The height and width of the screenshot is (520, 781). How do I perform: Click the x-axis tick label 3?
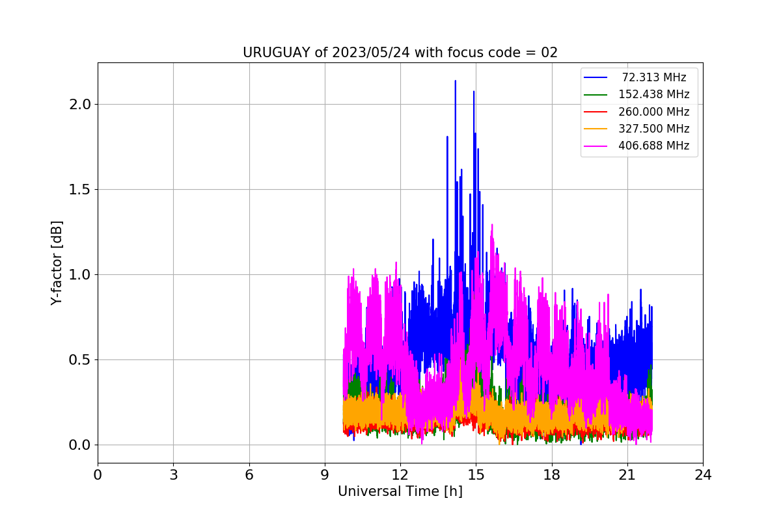pyautogui.click(x=173, y=475)
